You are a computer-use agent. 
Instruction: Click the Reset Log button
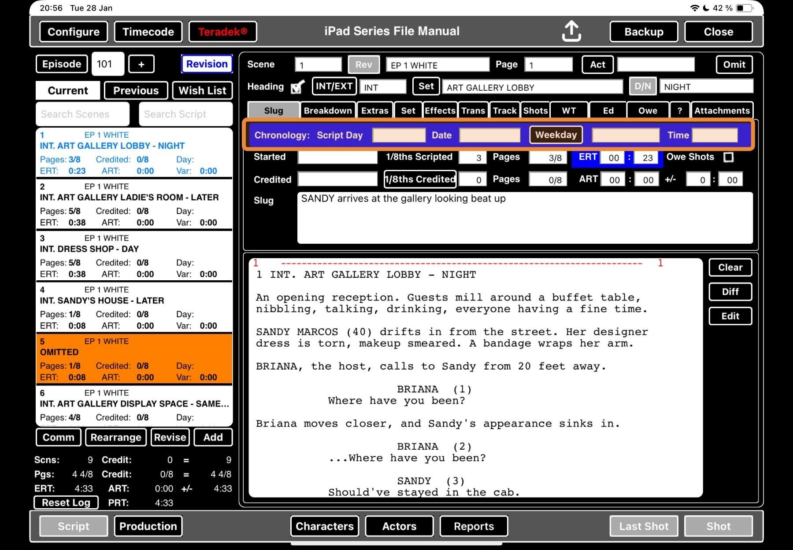click(66, 502)
